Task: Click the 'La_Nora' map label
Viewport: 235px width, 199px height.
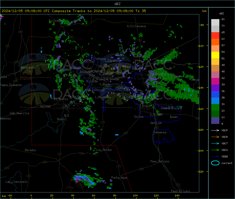Action: 104,66
